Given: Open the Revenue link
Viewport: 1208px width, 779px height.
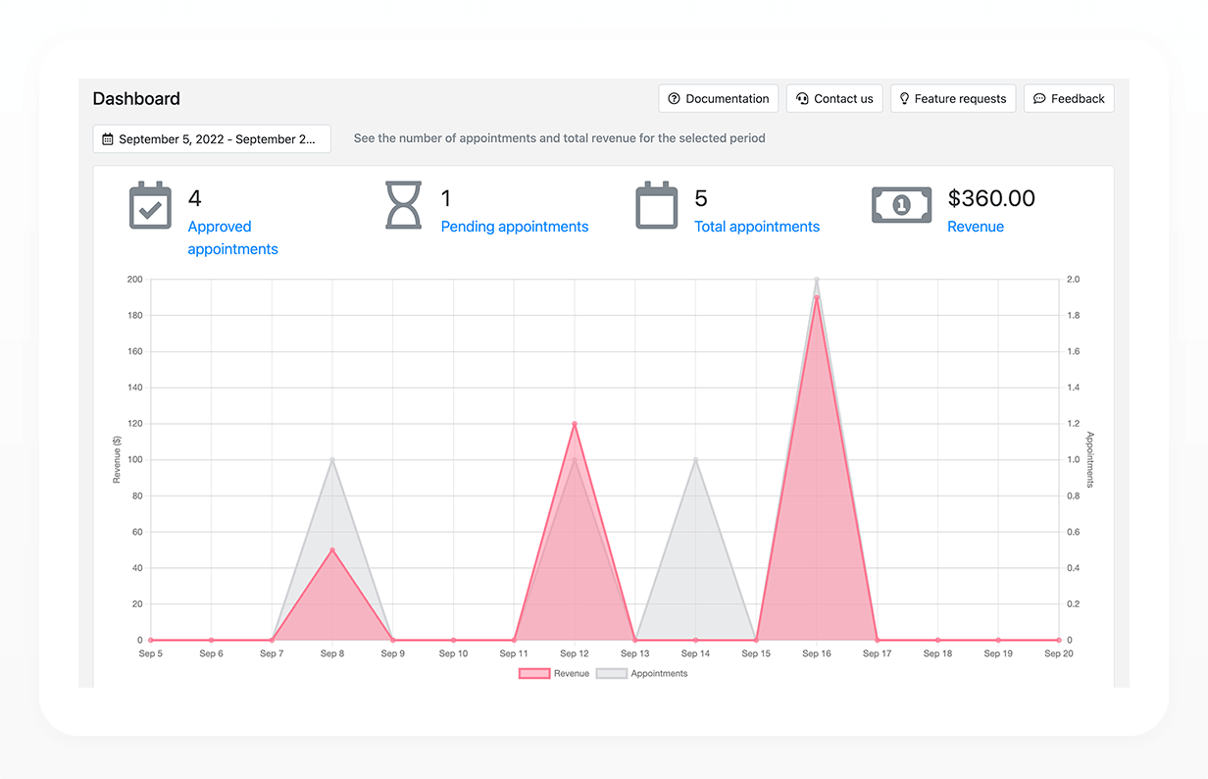Looking at the screenshot, I should pyautogui.click(x=976, y=227).
